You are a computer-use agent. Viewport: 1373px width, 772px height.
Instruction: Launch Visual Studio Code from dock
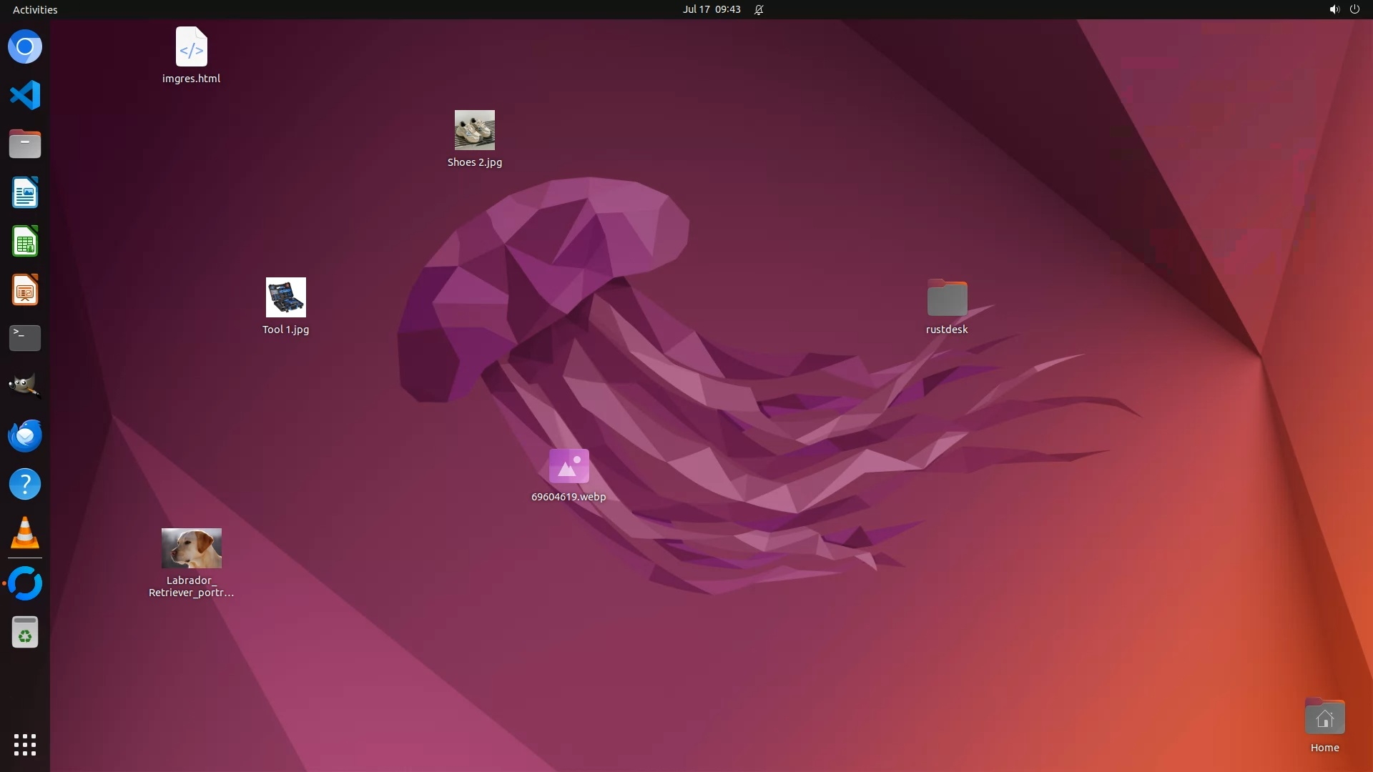click(25, 95)
